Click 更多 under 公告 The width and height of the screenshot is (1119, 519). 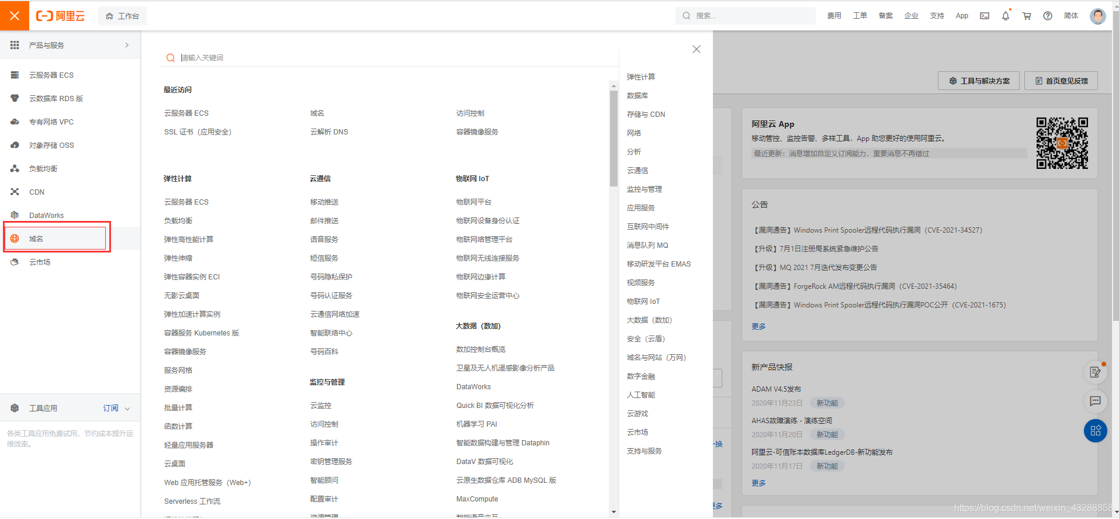(758, 327)
